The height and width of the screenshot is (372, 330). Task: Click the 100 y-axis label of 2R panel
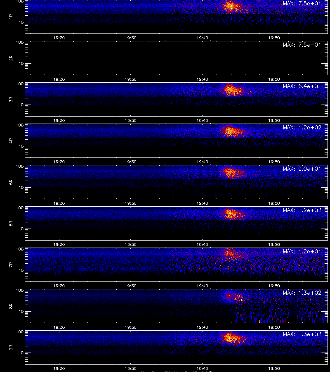pyautogui.click(x=20, y=43)
